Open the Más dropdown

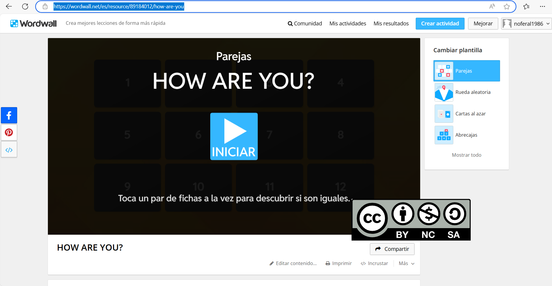tap(406, 263)
